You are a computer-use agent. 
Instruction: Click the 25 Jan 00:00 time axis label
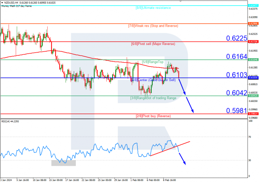pyautogui.click(x=105, y=180)
